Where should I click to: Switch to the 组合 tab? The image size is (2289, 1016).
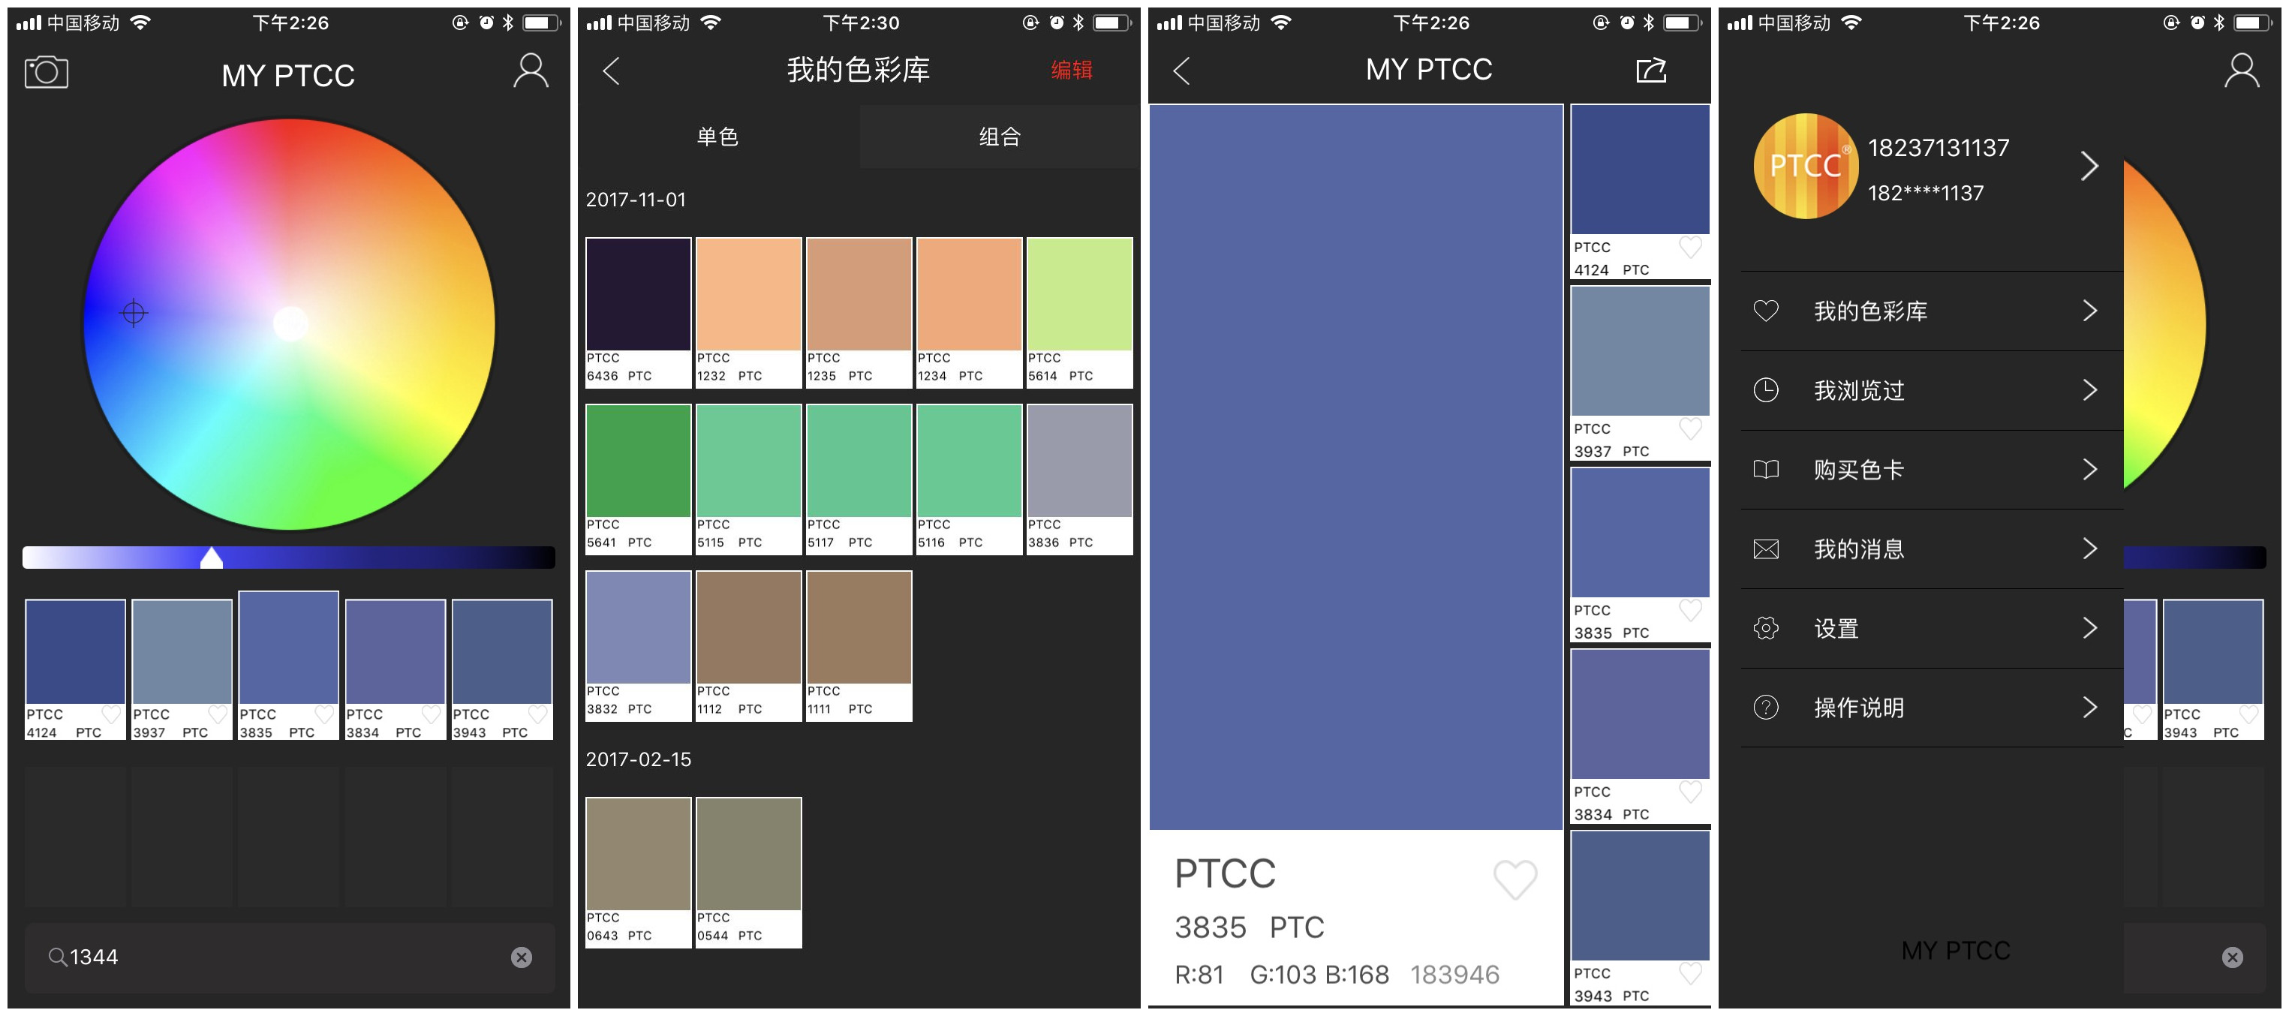click(1000, 137)
